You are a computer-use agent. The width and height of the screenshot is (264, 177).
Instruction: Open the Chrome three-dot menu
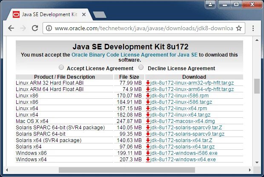[x=253, y=28]
